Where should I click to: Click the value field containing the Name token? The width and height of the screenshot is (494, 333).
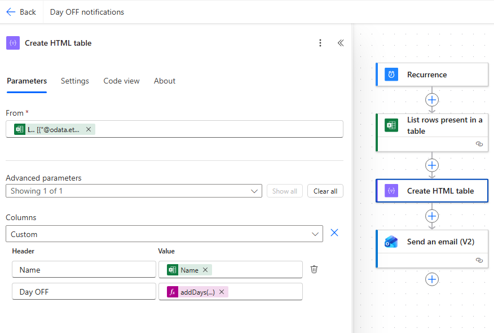231,270
